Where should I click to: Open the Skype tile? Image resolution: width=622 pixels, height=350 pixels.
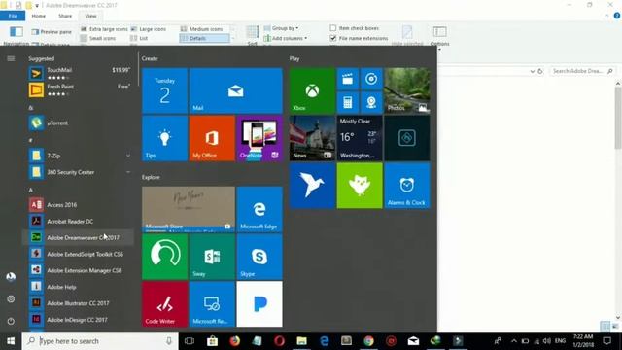[x=259, y=257]
